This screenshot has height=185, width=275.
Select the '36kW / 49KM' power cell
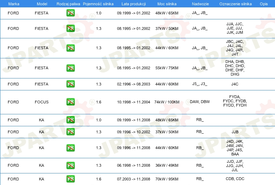[167, 165]
